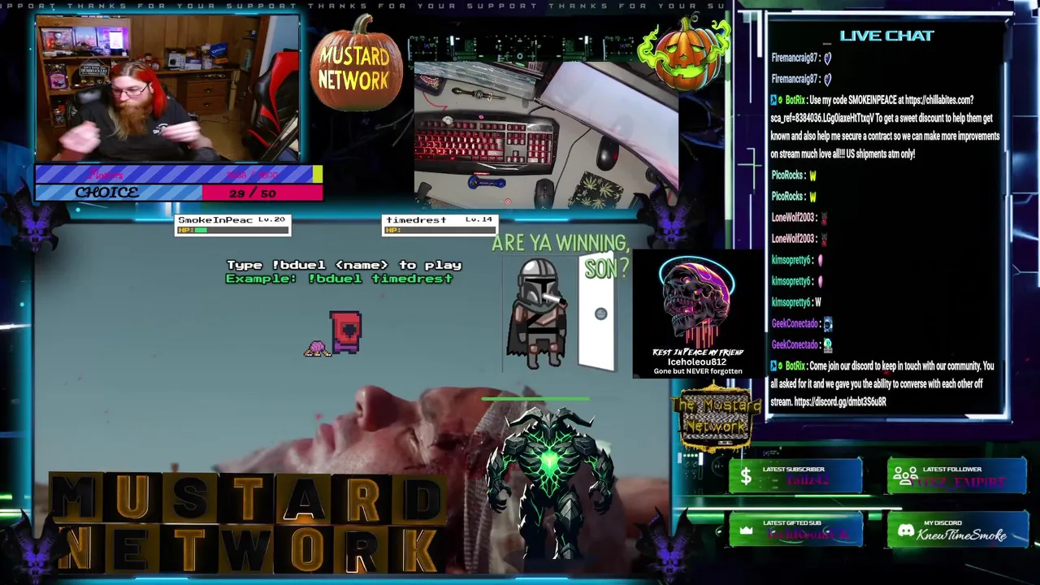Open the streamer webcam feed
Viewport: 1040px width, 585px height.
pos(168,88)
